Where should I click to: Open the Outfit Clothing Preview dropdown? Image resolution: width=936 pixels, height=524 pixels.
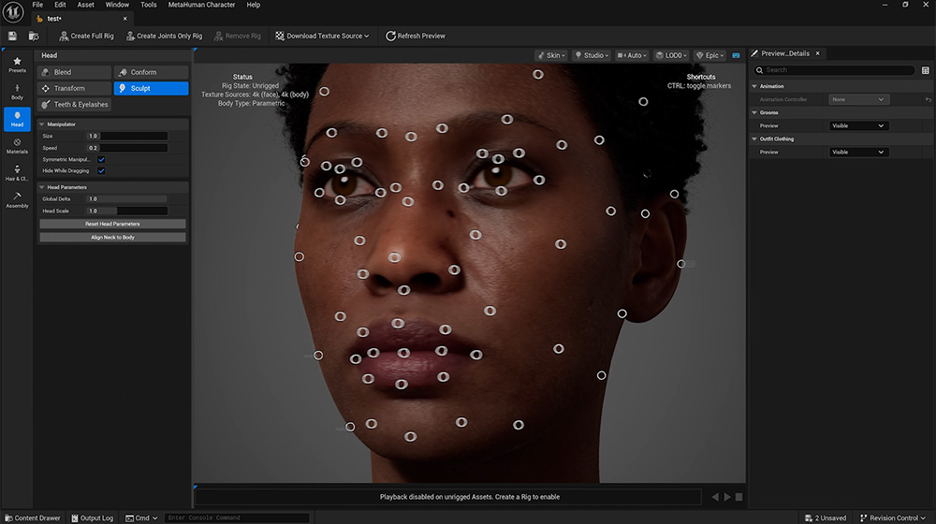coord(858,152)
